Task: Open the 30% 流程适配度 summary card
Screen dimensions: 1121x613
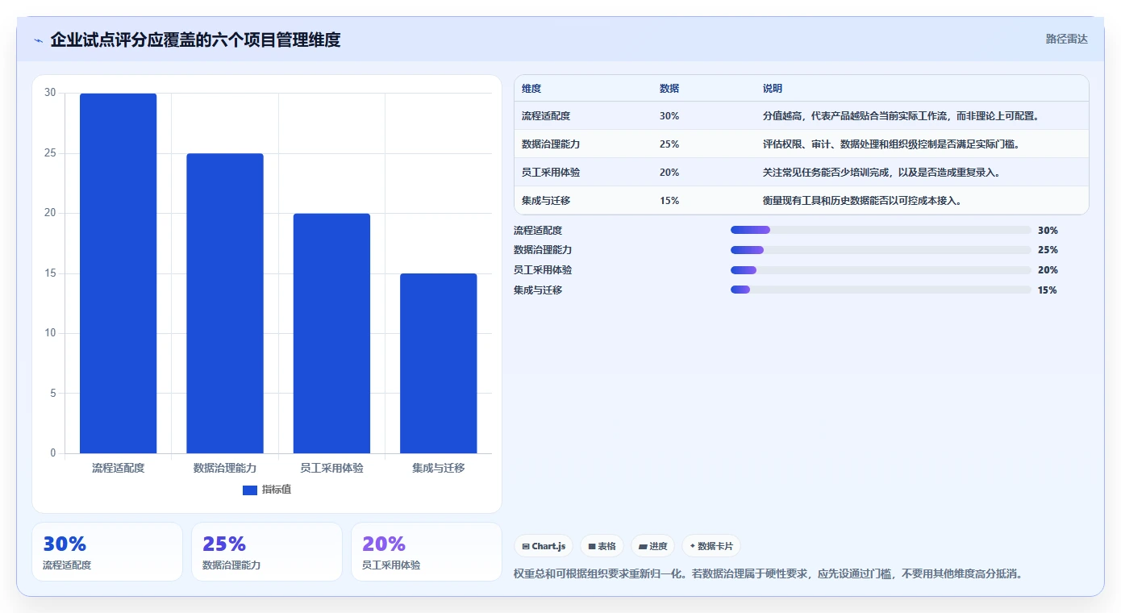Action: [107, 552]
